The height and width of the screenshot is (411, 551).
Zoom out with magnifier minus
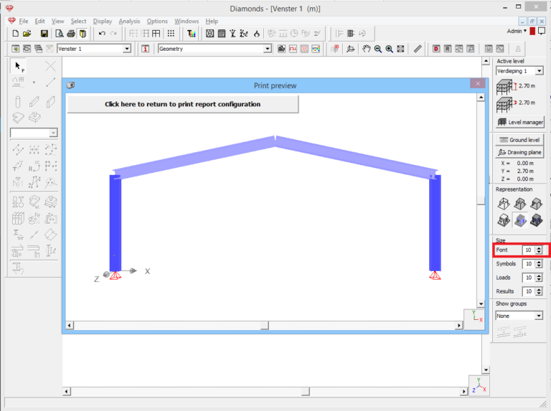pyautogui.click(x=378, y=49)
